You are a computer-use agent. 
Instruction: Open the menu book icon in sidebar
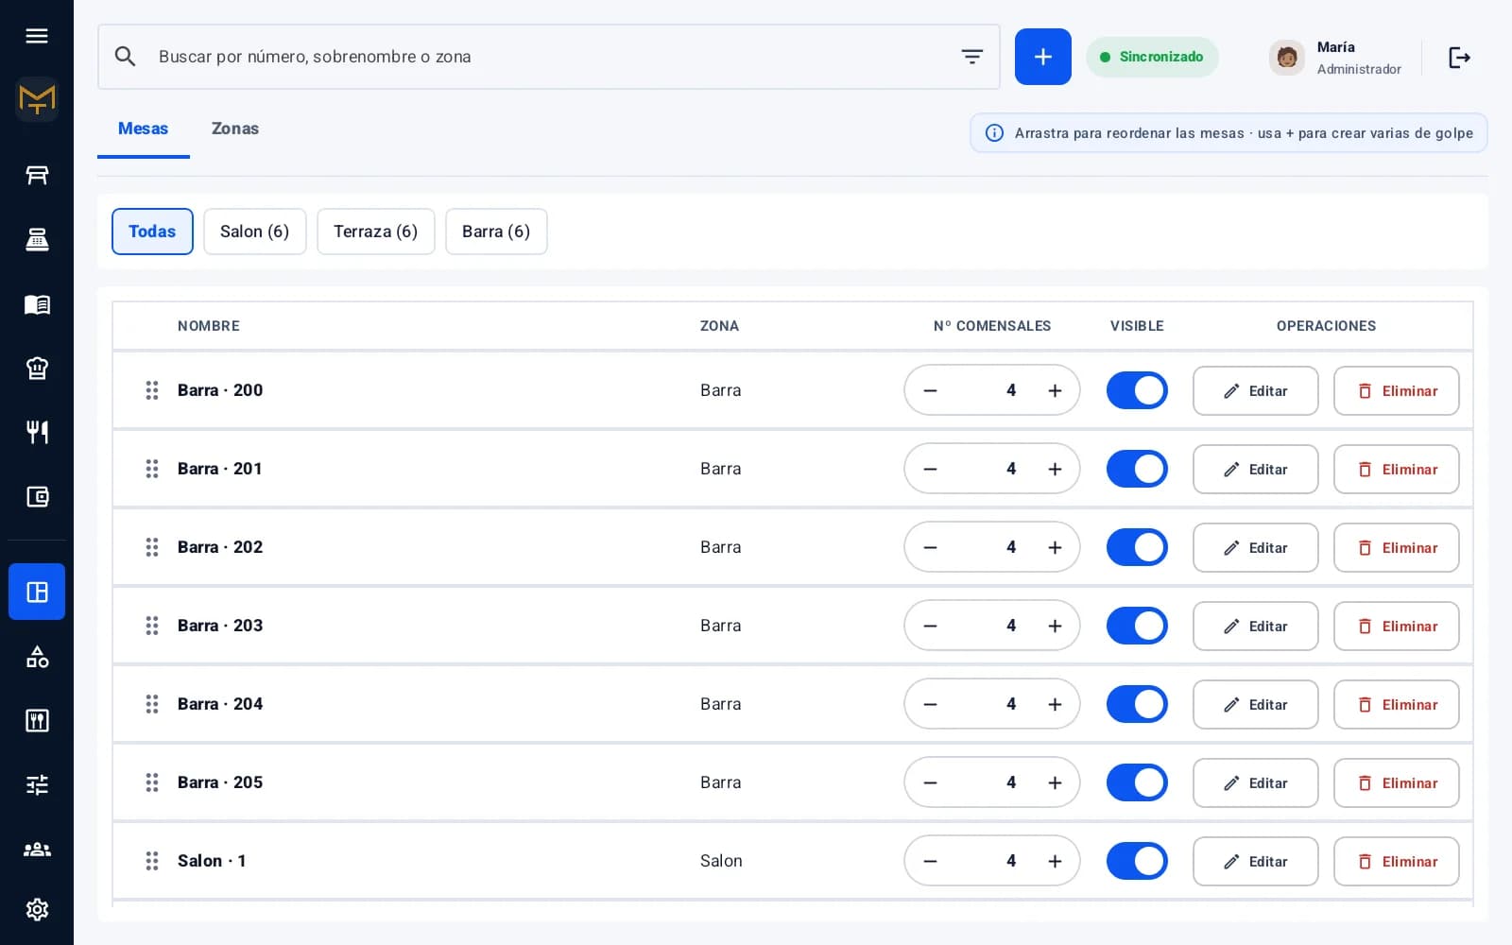pos(37,304)
